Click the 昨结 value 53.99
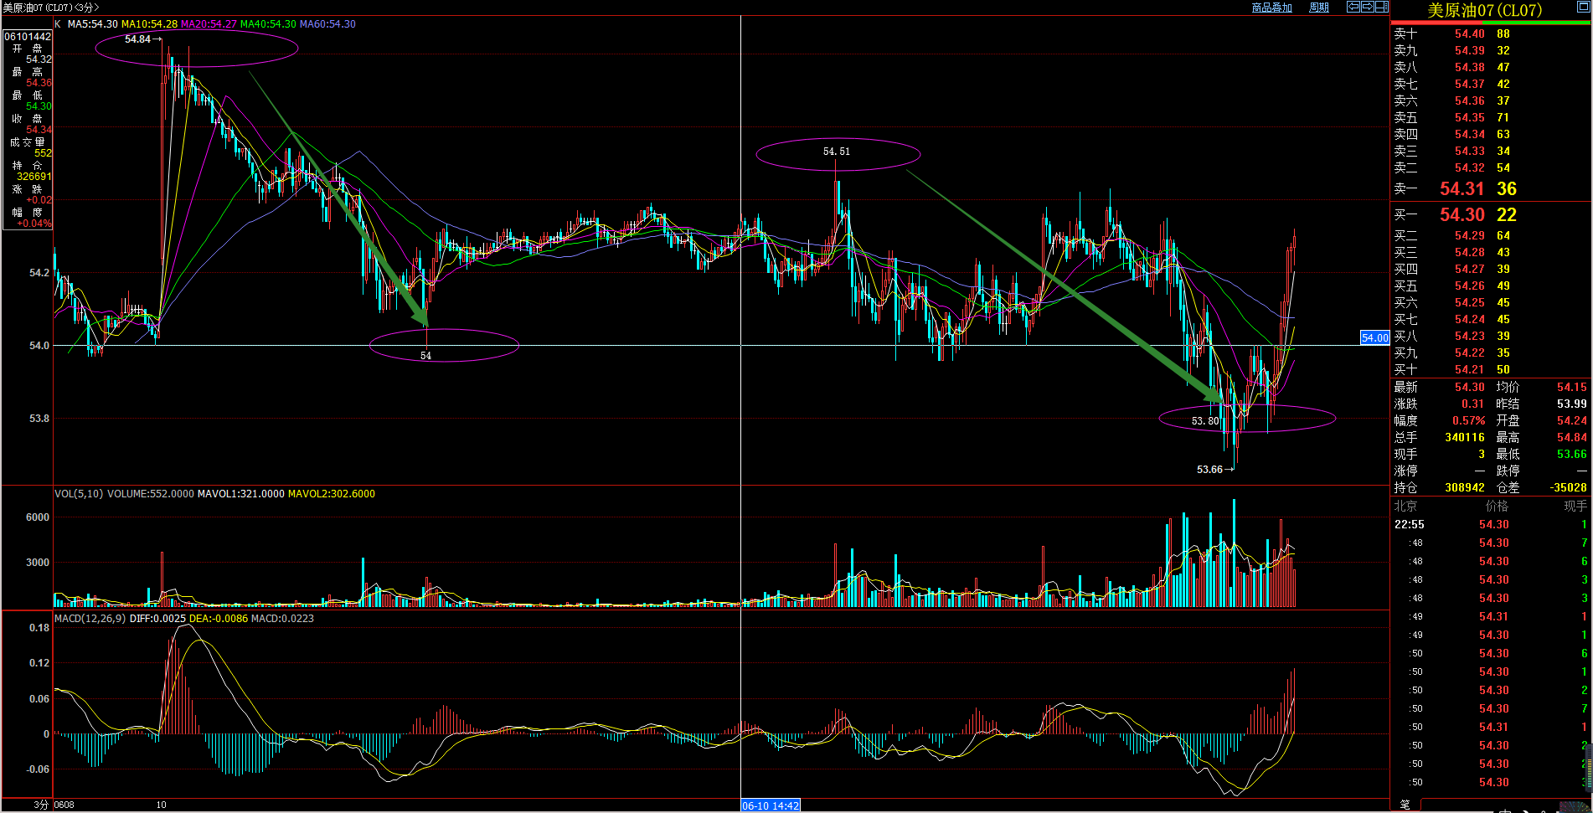1593x813 pixels. pos(1571,404)
